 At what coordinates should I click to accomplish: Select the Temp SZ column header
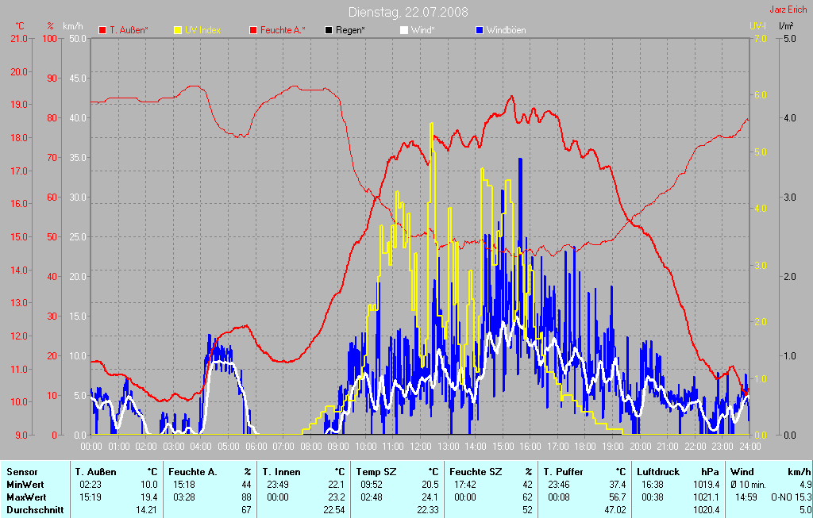pos(377,471)
